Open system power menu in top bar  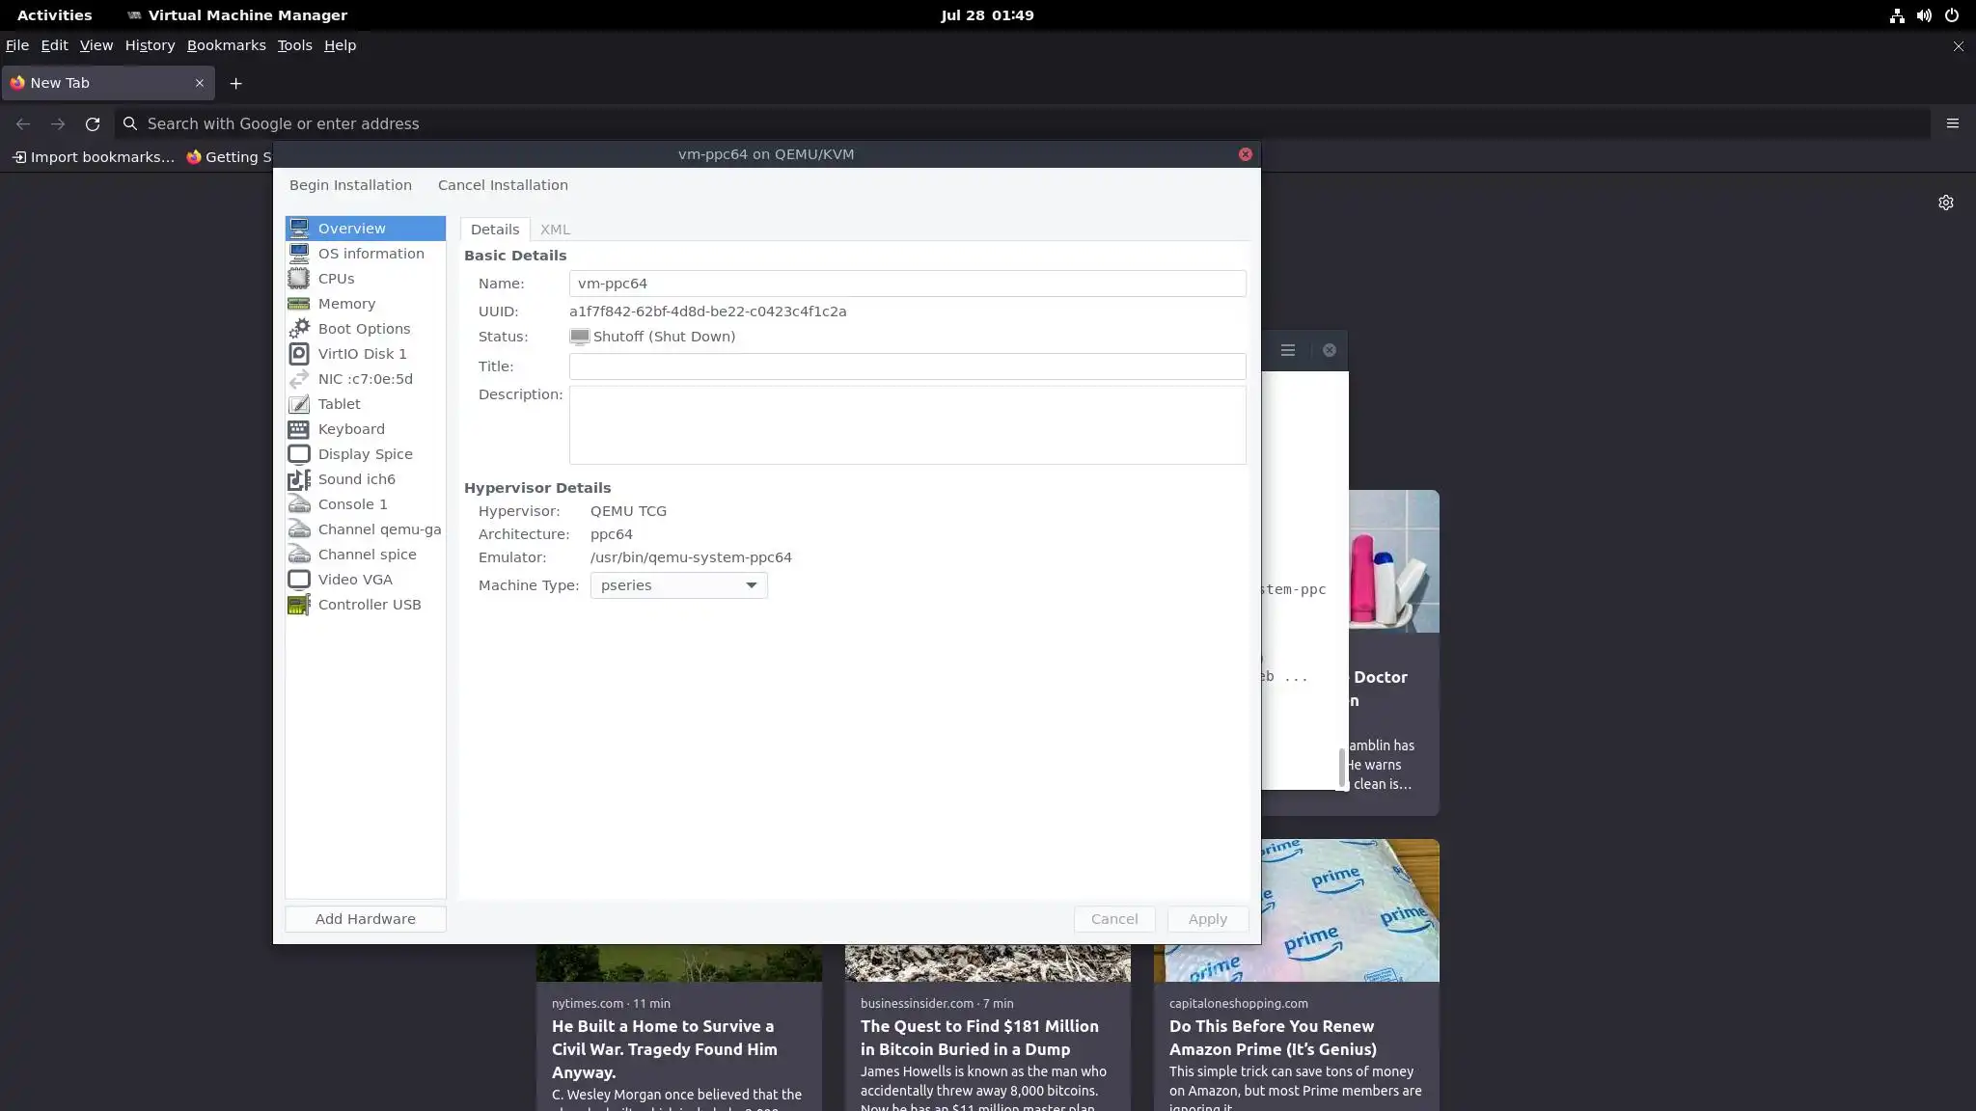(1951, 15)
